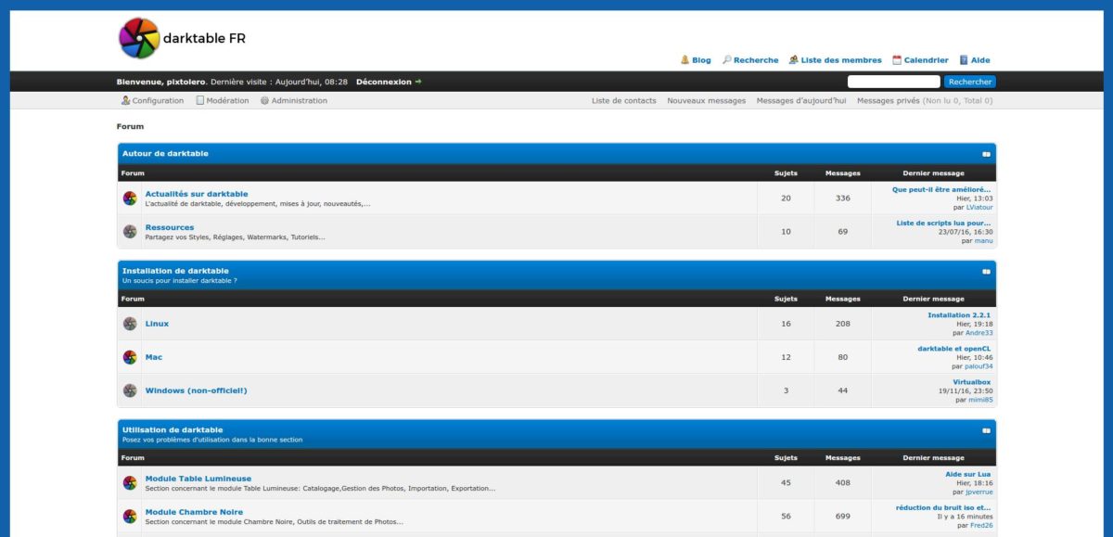Open Liste des membres

pos(841,60)
